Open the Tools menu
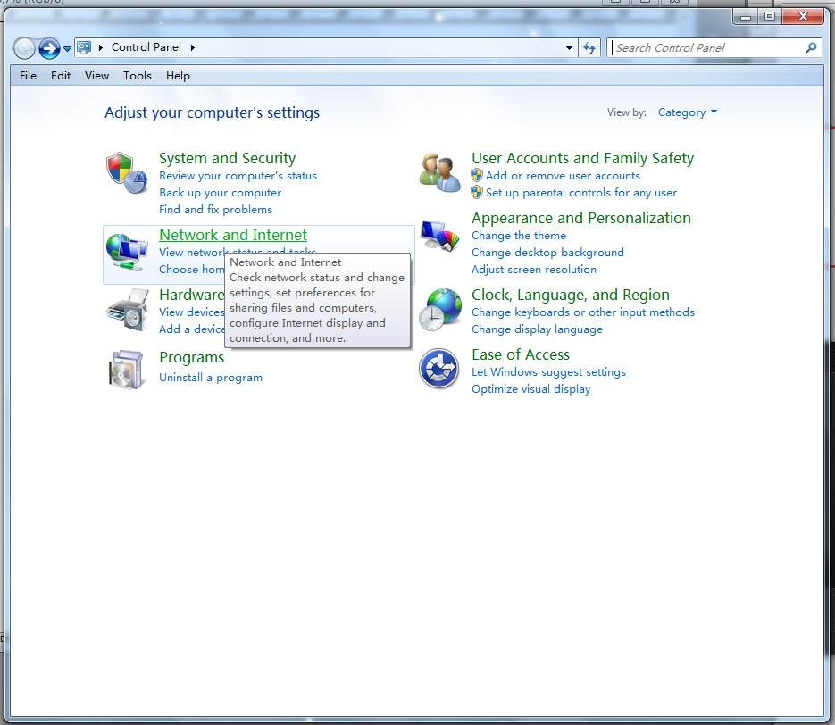Viewport: 835px width, 725px height. [138, 76]
